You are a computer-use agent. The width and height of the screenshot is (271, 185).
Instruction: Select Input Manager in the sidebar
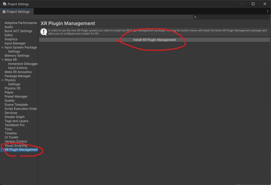click(x=15, y=43)
